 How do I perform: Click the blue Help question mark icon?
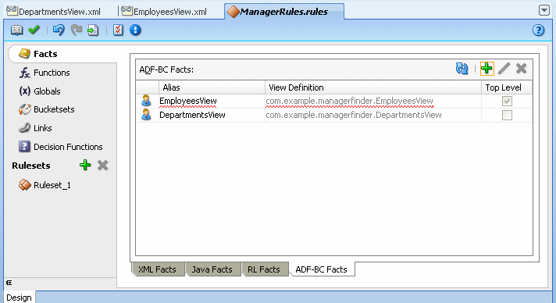click(x=538, y=30)
